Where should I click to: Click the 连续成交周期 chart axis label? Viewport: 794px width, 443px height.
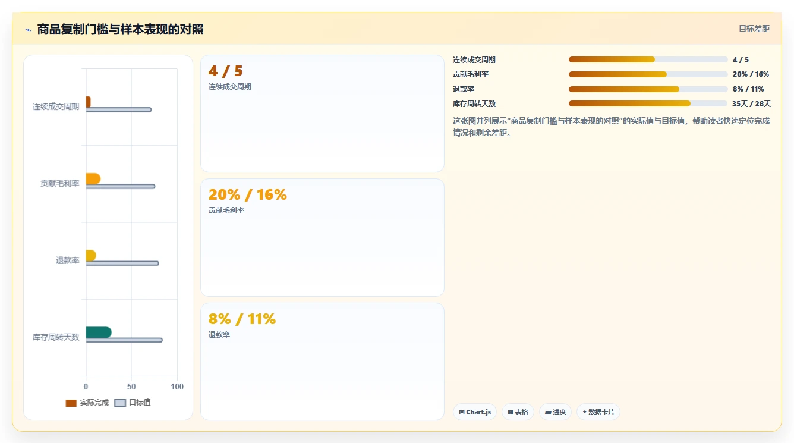coord(56,107)
